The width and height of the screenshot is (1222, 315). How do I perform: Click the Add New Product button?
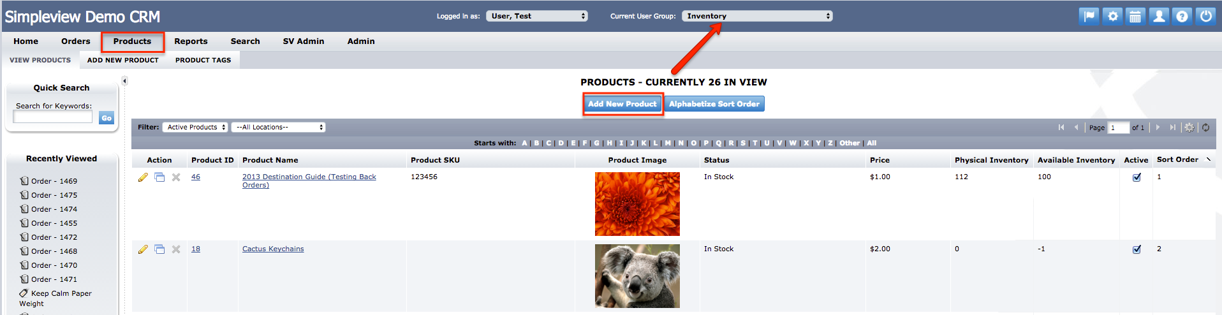(x=622, y=104)
